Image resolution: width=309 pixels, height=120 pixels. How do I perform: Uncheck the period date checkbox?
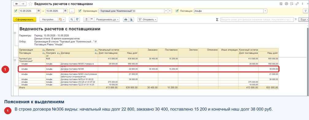coord(16,11)
